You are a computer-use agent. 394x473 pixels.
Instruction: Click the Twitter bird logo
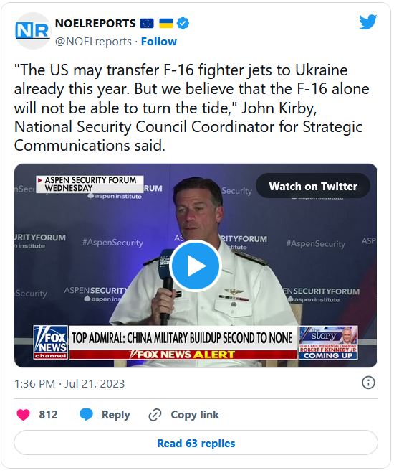tap(367, 22)
